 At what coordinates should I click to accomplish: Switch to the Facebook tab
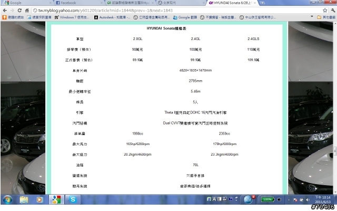coord(78,3)
